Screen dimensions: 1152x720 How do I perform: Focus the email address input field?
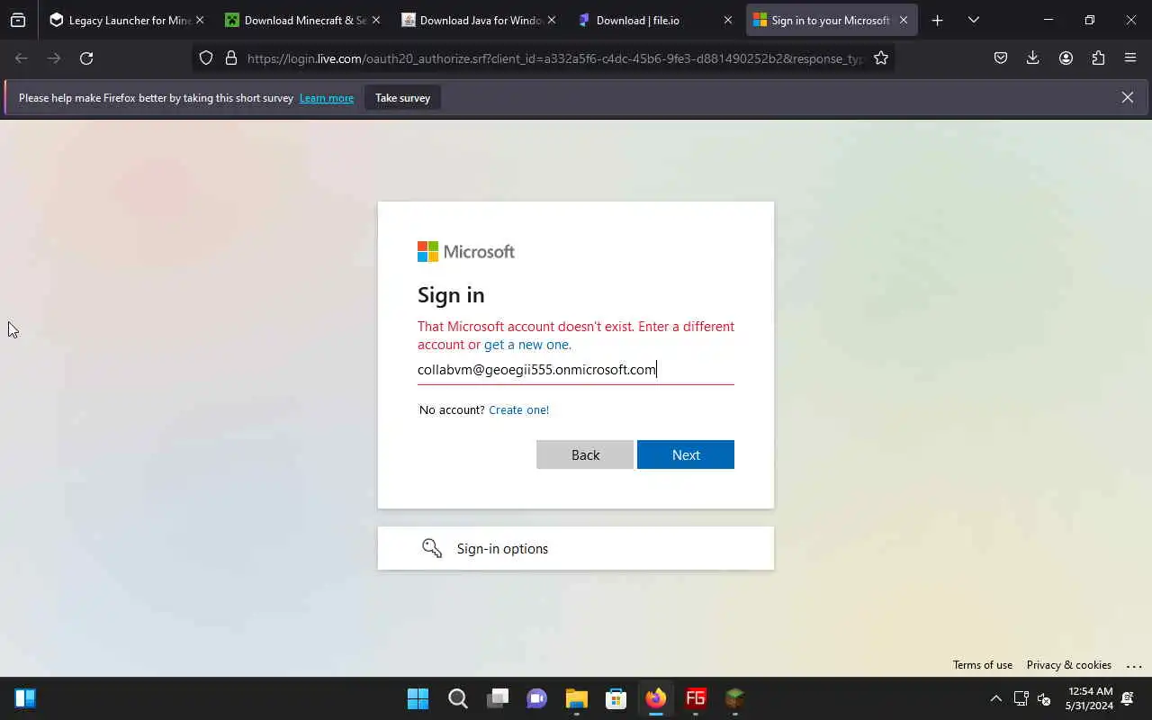point(576,370)
